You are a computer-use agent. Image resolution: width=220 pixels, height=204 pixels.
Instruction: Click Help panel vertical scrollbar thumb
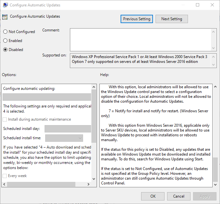click(x=215, y=170)
